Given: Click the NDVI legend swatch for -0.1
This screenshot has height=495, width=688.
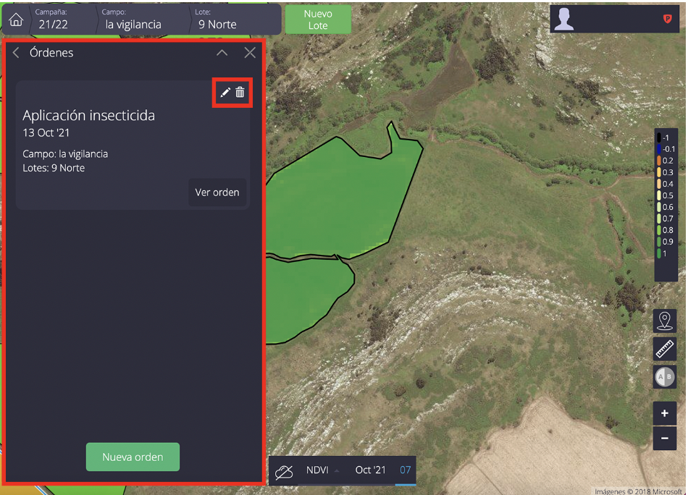Looking at the screenshot, I should [659, 149].
